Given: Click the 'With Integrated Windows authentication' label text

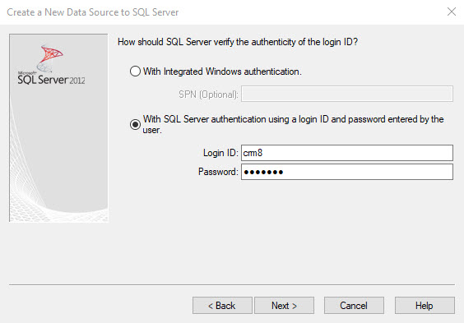Looking at the screenshot, I should [x=222, y=72].
